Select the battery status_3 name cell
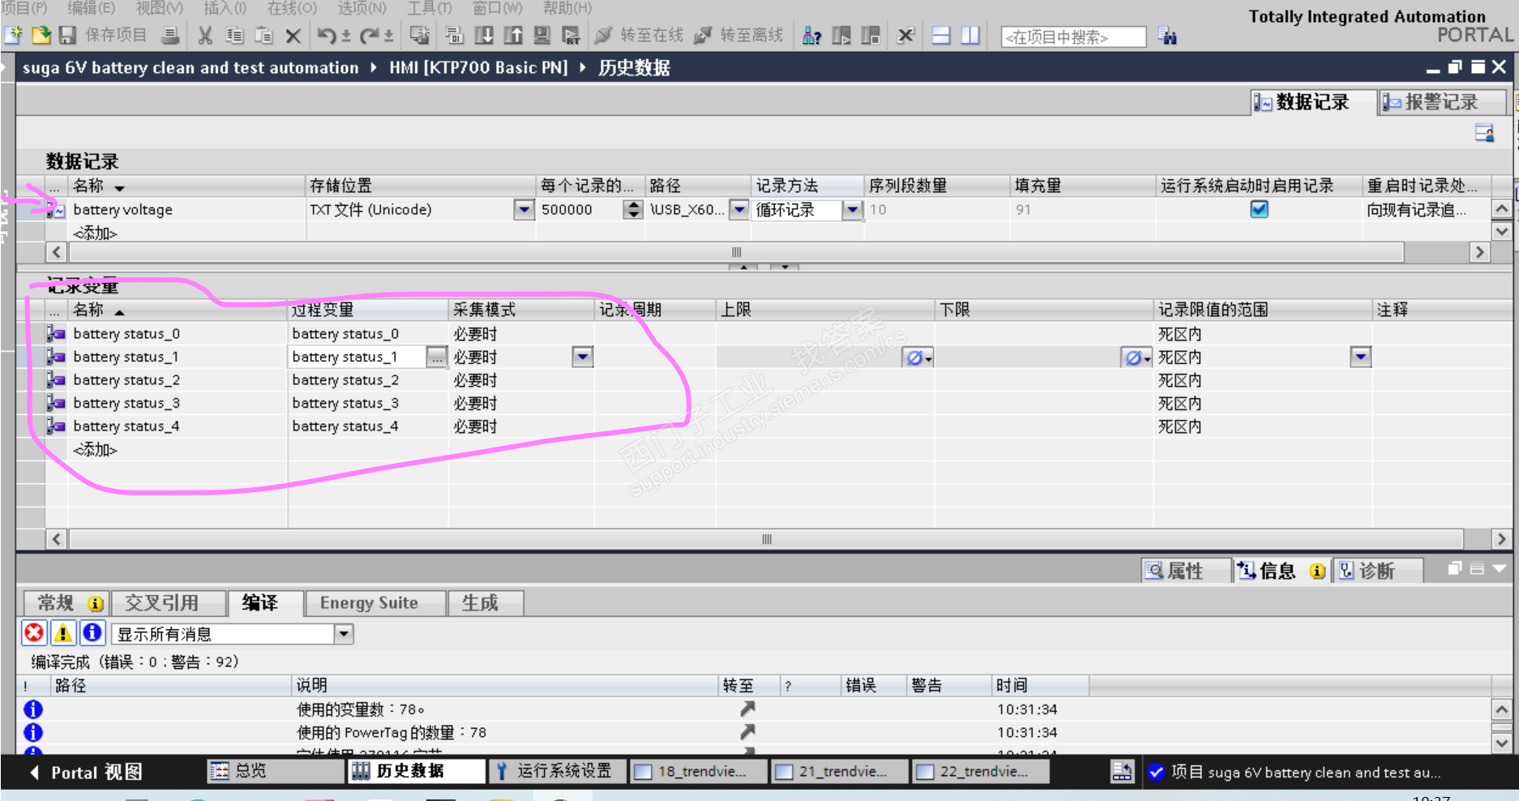This screenshot has width=1519, height=801. (x=178, y=403)
